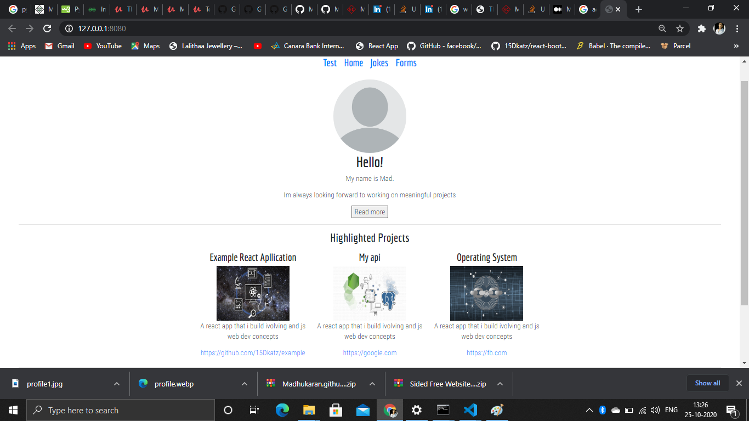Open the 15Dkatz/react-boot... bookmark

click(x=529, y=46)
